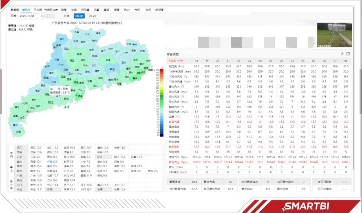
Task: Switch to the 日雨量 tab
Action: click(85, 10)
